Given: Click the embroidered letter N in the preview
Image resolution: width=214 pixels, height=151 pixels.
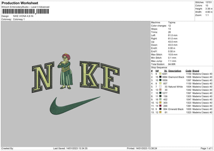Looking at the screenshot, I should click(x=43, y=77).
